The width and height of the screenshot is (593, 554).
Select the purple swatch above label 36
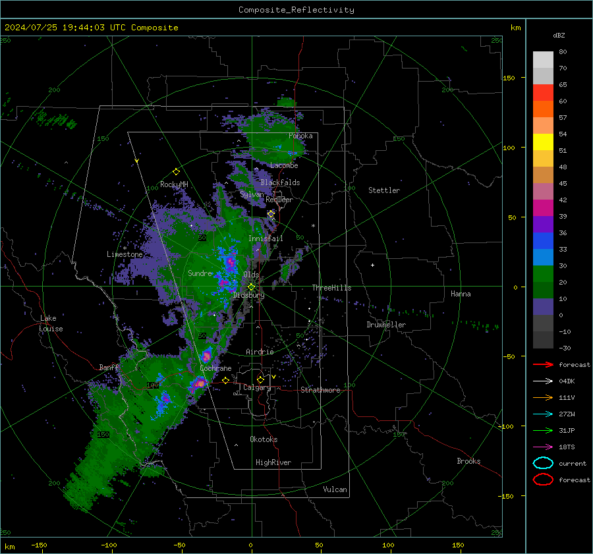tap(543, 224)
